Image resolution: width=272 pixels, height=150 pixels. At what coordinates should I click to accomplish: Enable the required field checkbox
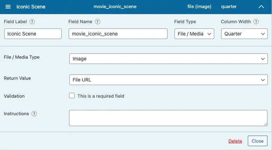(72, 96)
